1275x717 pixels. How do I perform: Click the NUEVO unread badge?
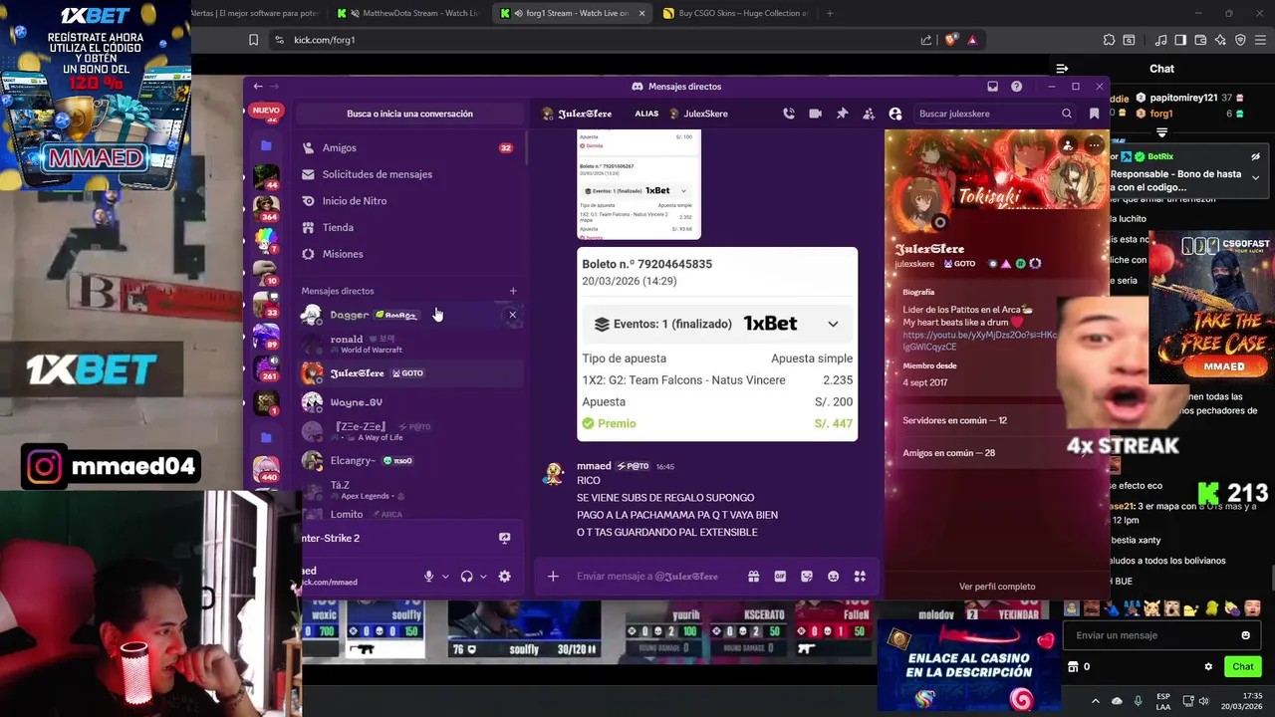[x=266, y=111]
